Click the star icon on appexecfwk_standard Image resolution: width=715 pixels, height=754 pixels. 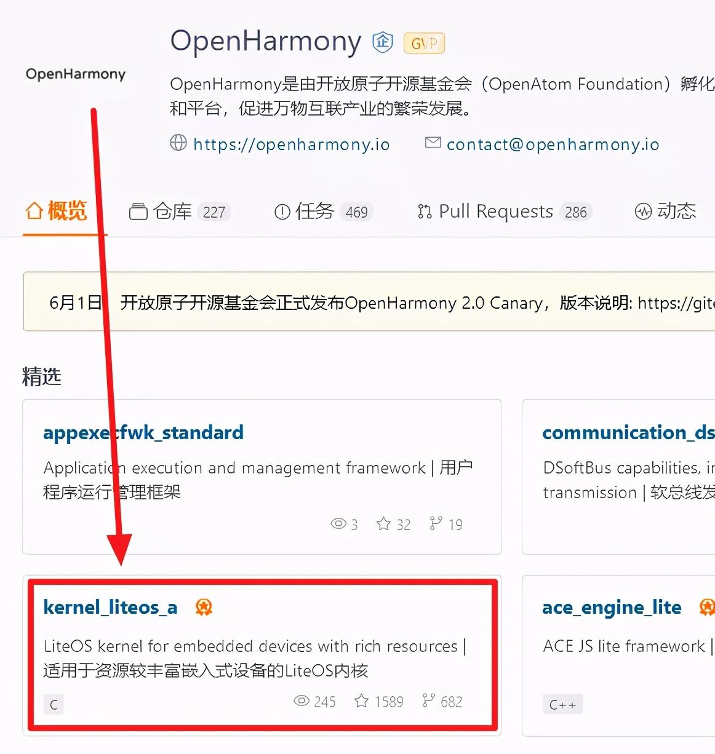point(383,523)
